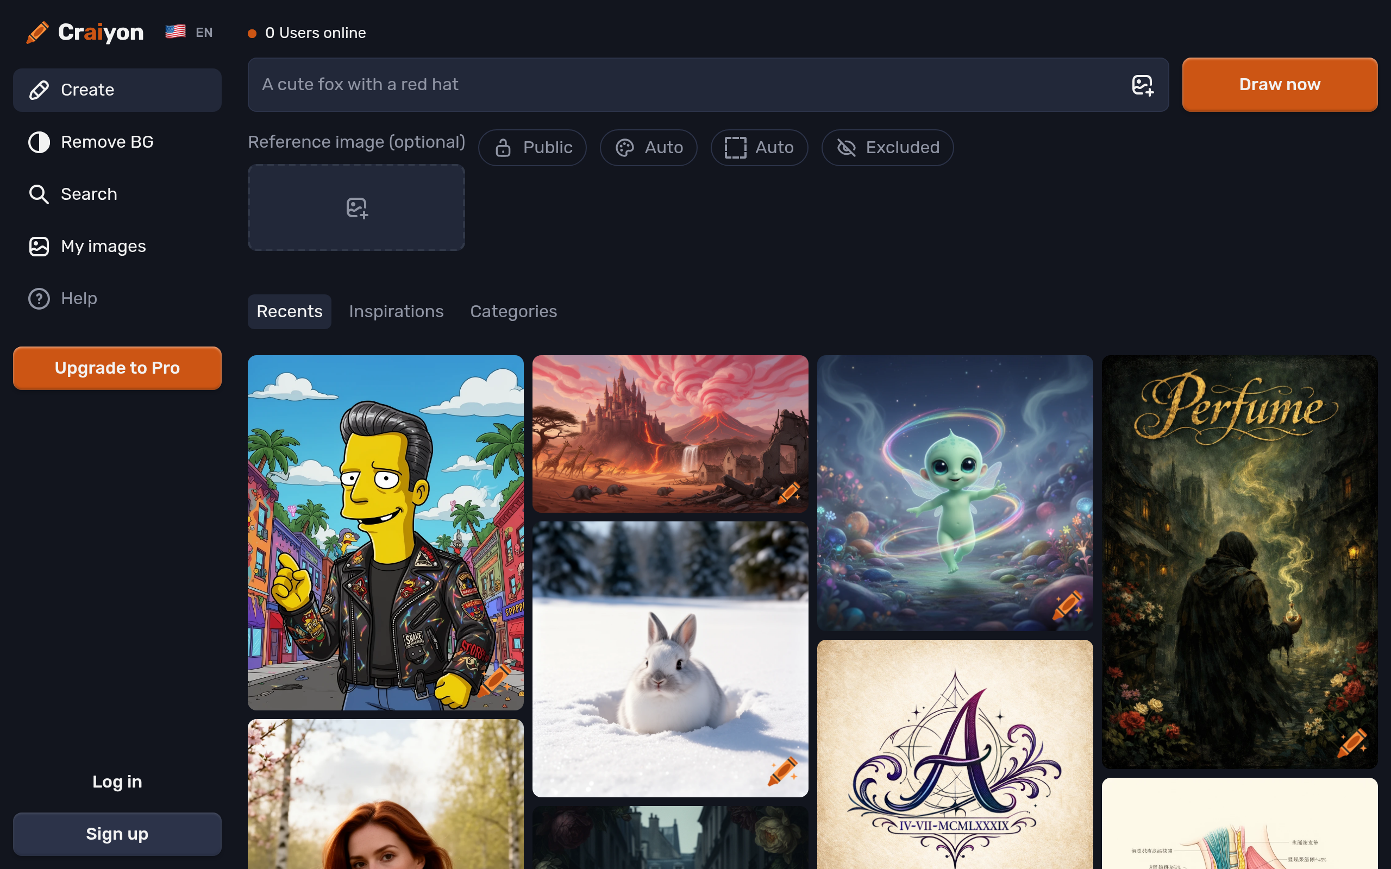Click the Draw now button

(x=1280, y=85)
